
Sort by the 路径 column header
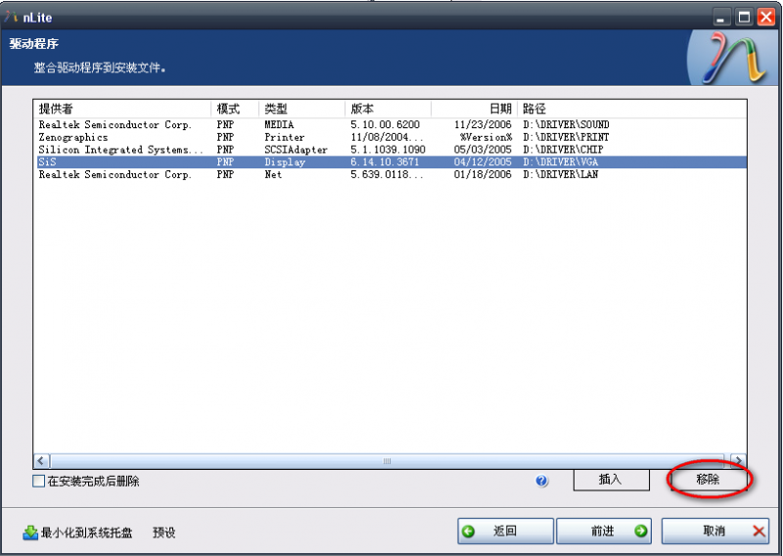(x=631, y=109)
